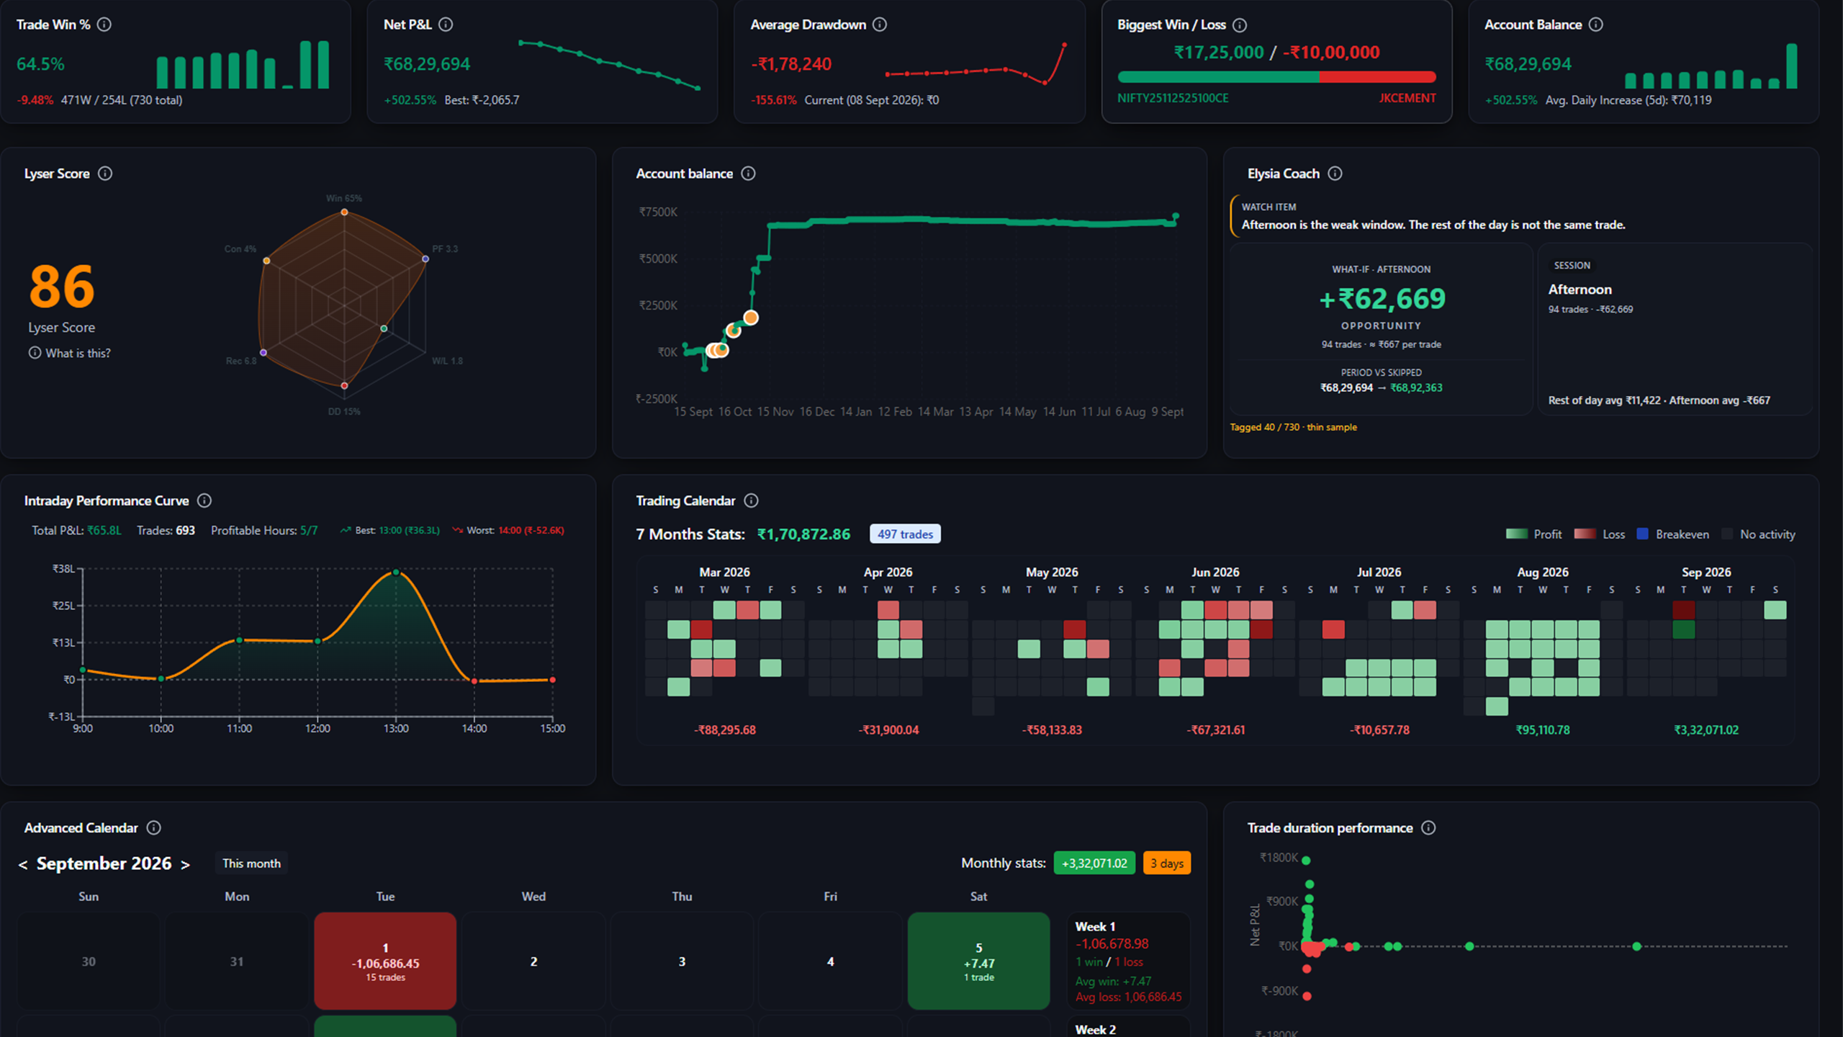Click the 'This month' button
This screenshot has width=1843, height=1037.
click(251, 863)
